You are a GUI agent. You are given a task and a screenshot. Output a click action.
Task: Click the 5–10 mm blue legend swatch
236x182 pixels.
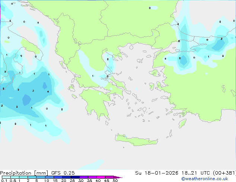point(41,177)
